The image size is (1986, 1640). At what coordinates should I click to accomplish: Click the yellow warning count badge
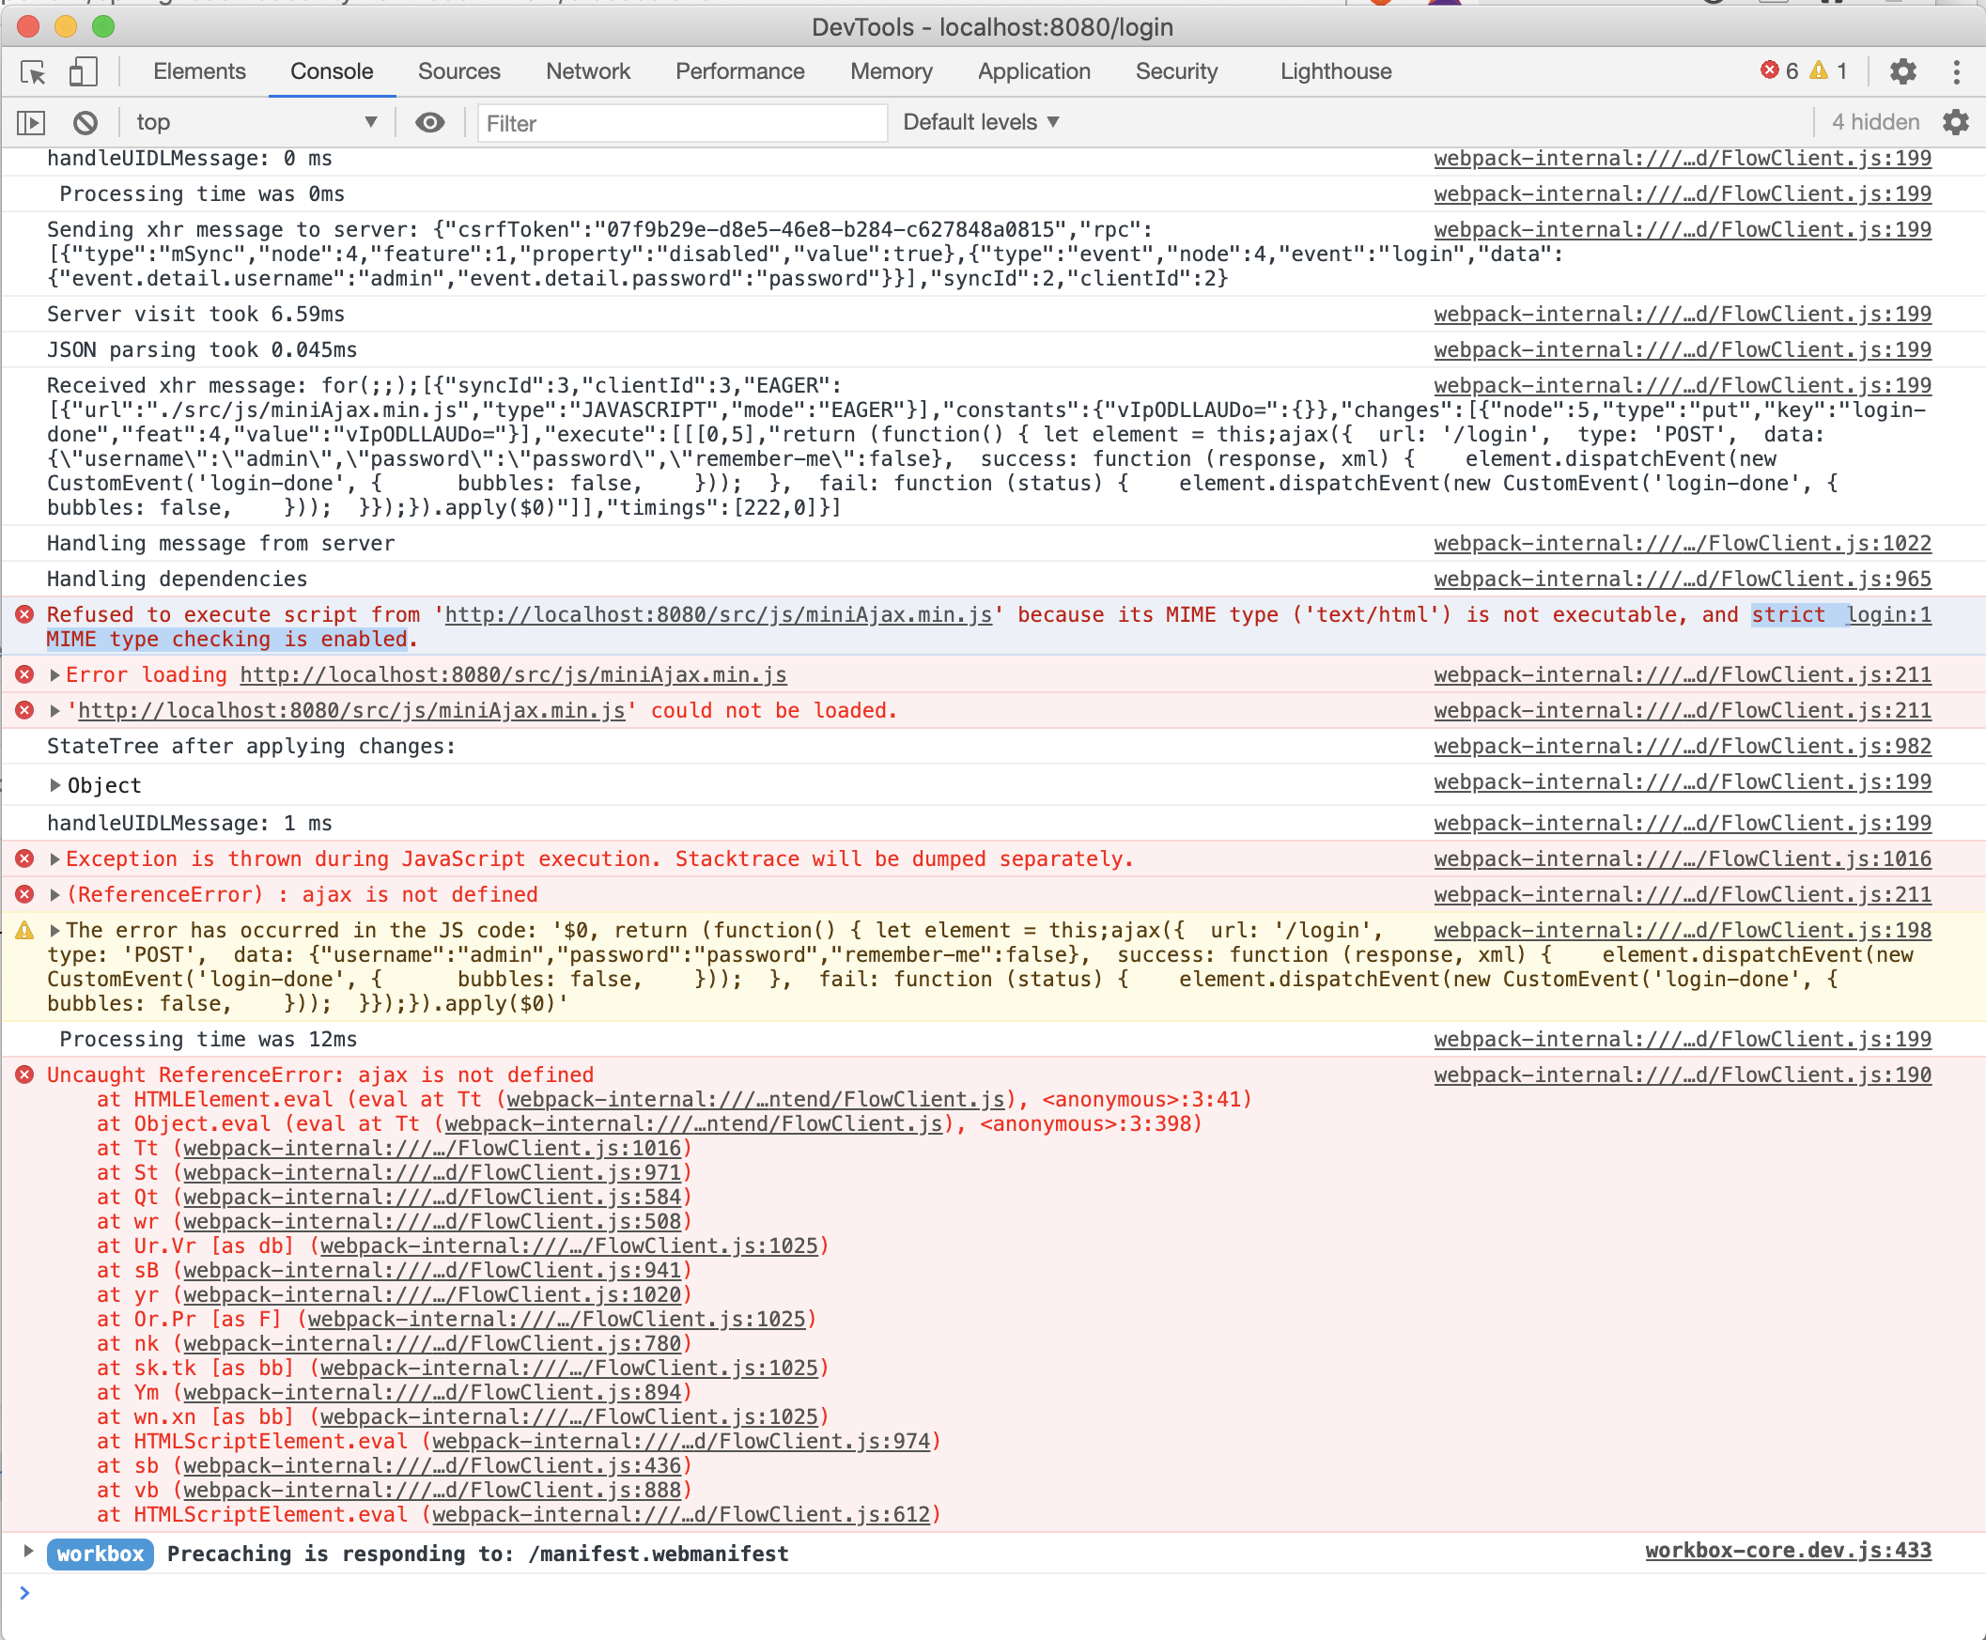pyautogui.click(x=1828, y=71)
